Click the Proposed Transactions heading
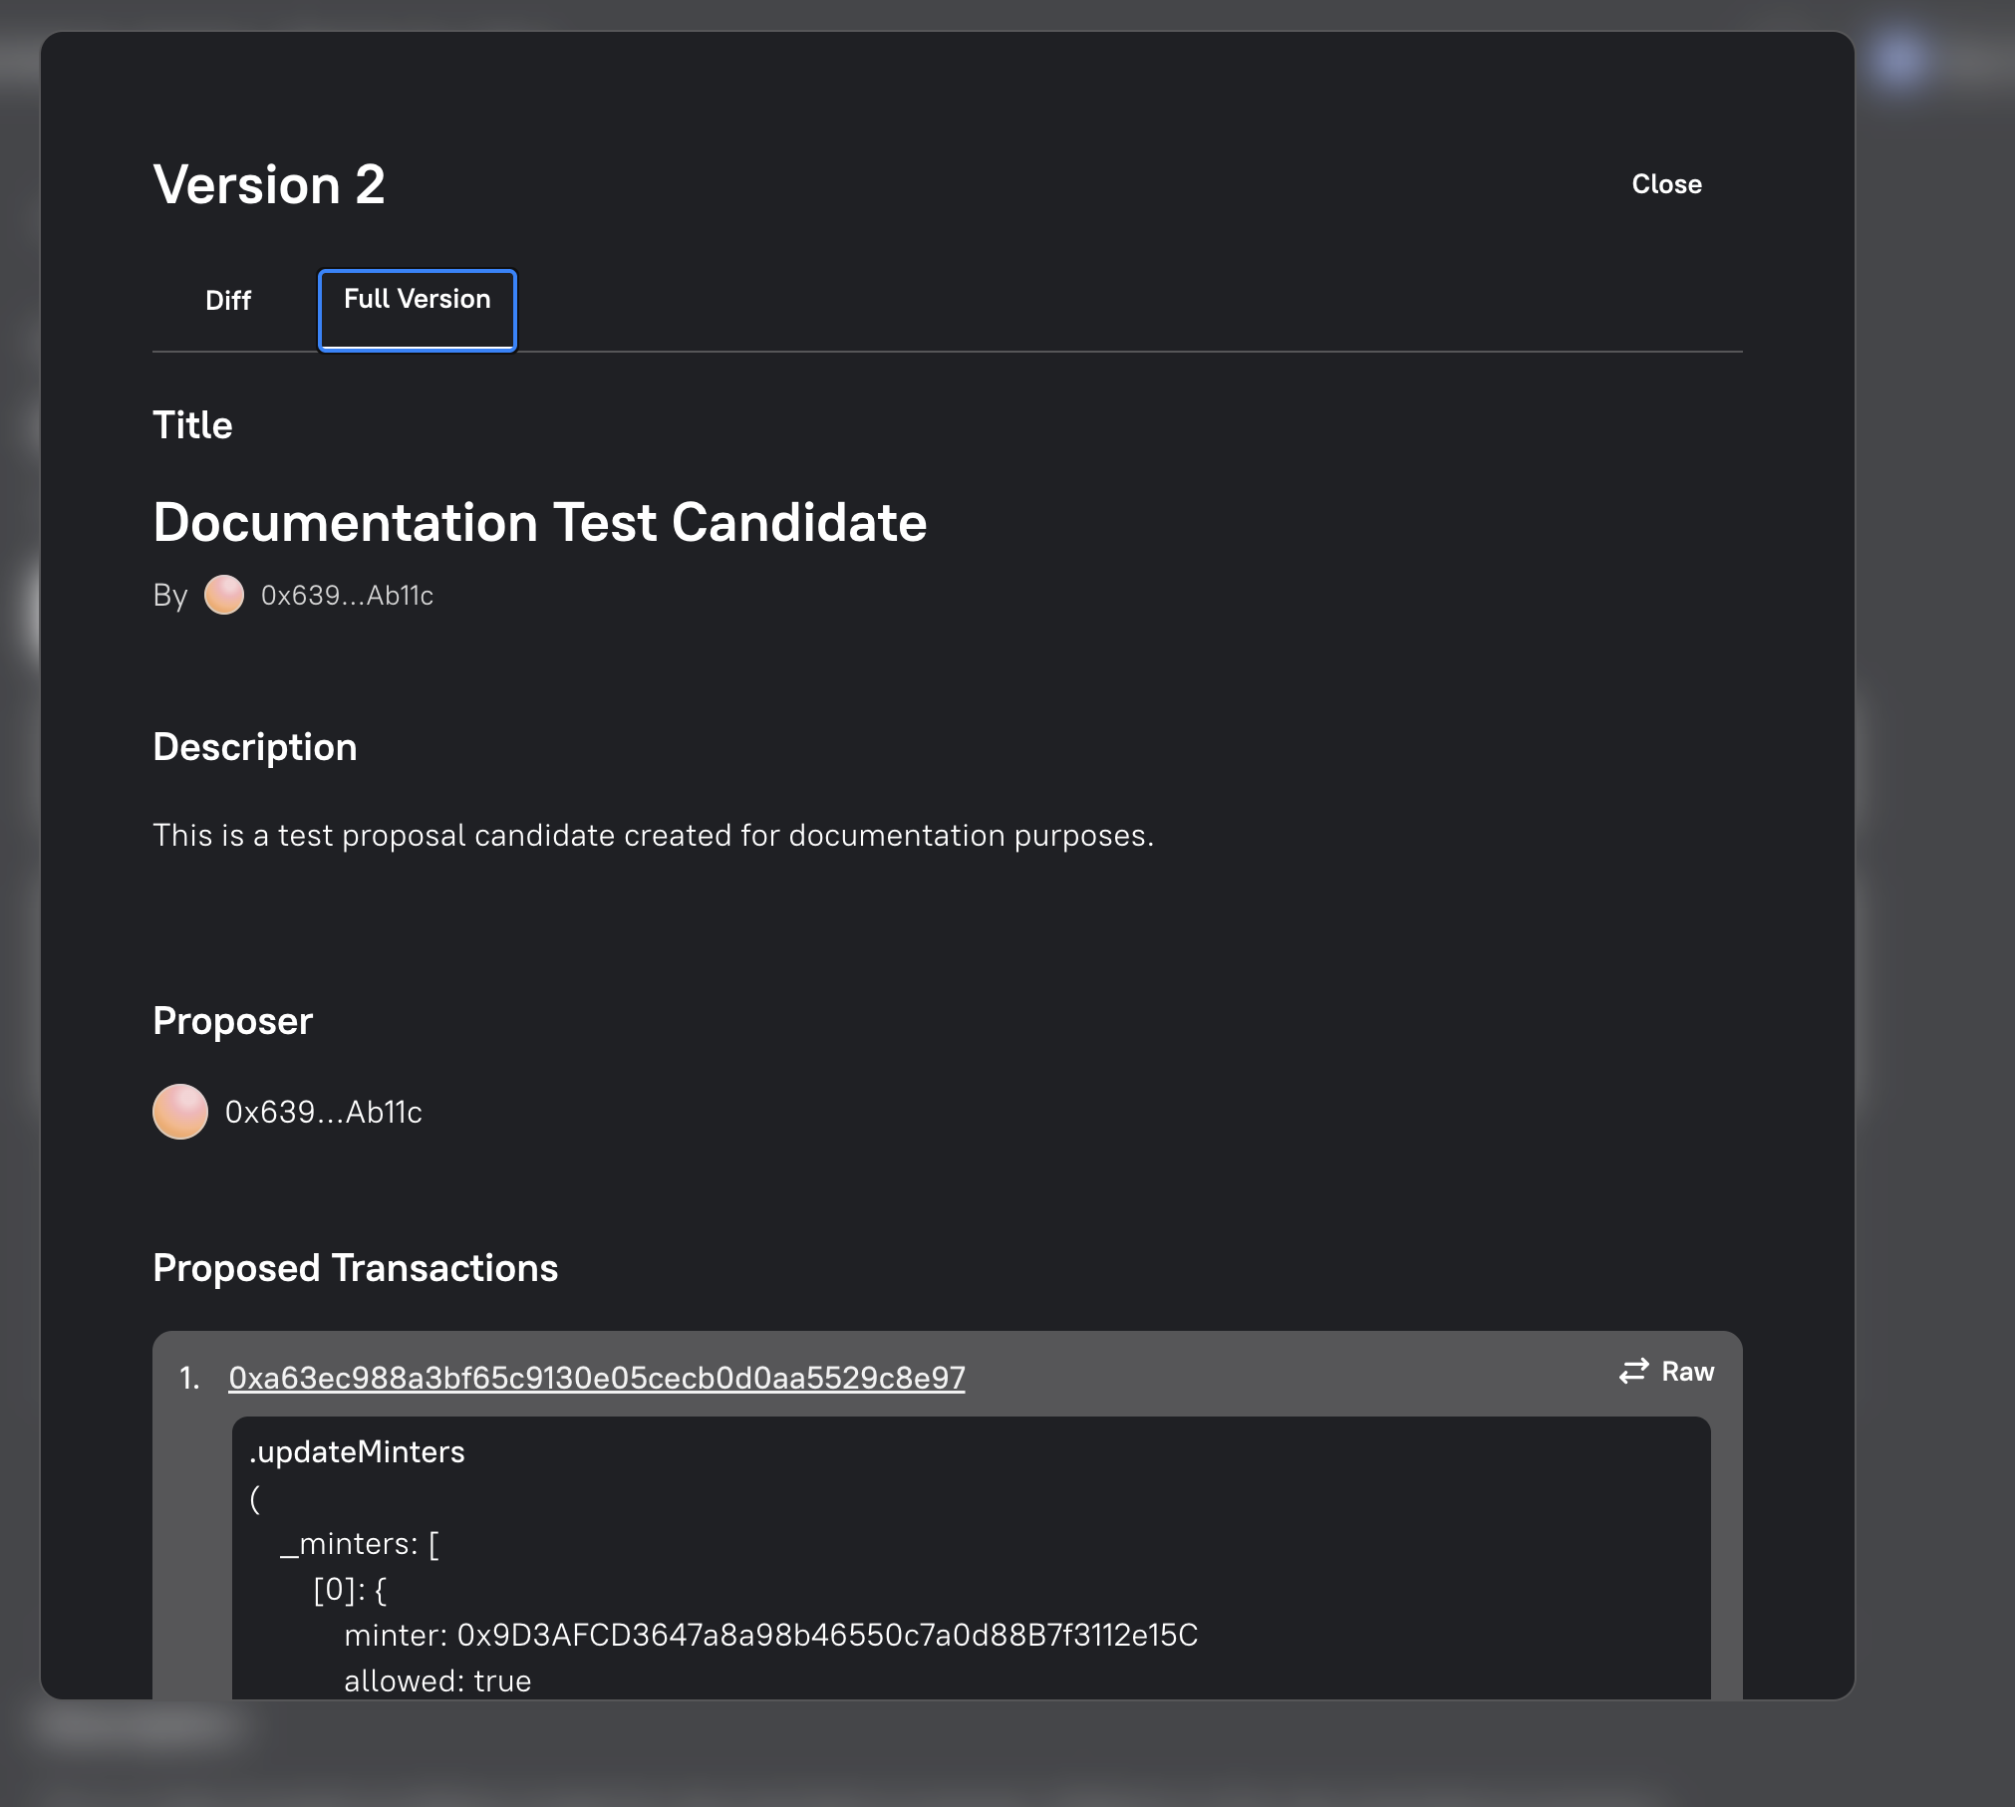The width and height of the screenshot is (2015, 1807). (x=356, y=1268)
